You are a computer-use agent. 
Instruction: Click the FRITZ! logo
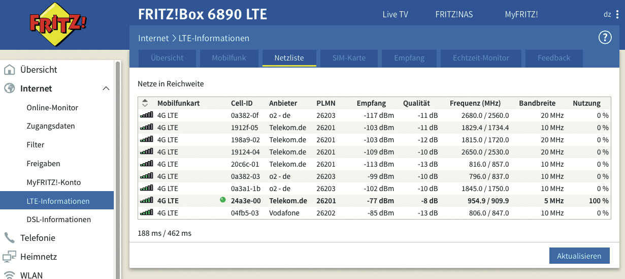[x=57, y=24]
